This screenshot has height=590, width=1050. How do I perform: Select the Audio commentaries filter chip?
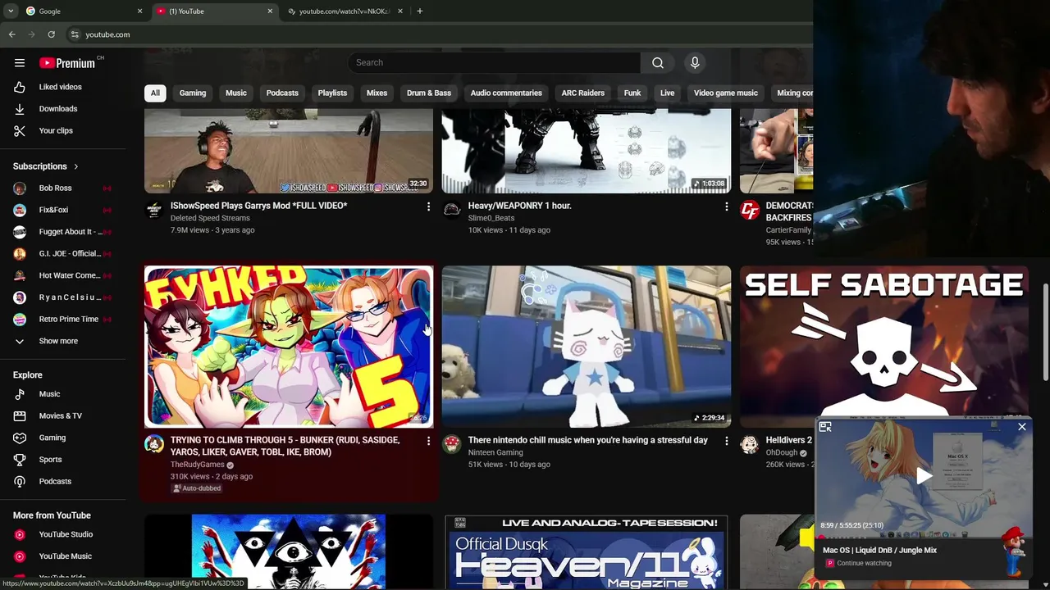pos(506,93)
